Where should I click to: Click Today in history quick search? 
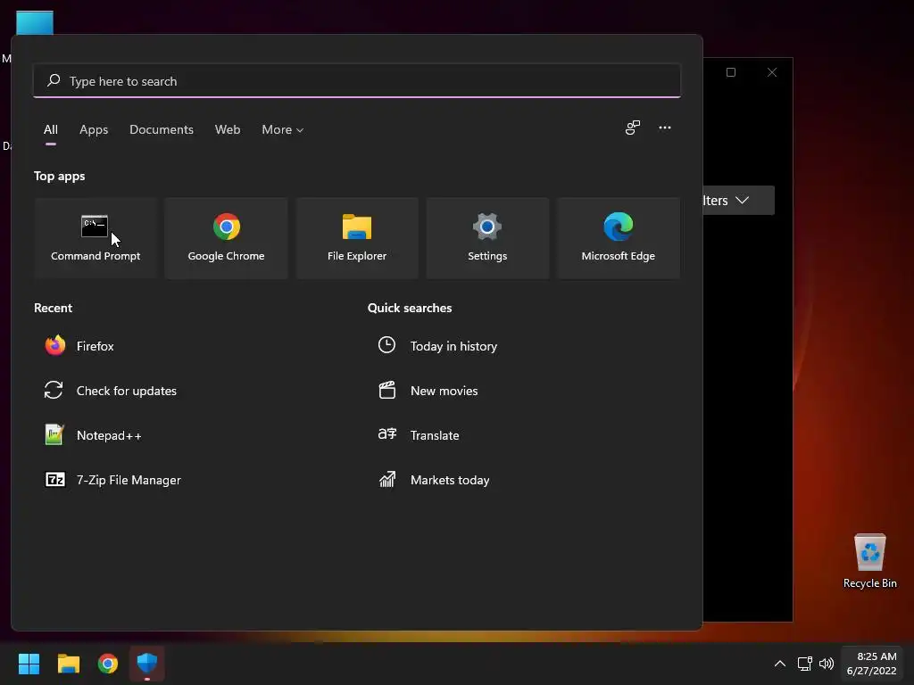click(437, 346)
